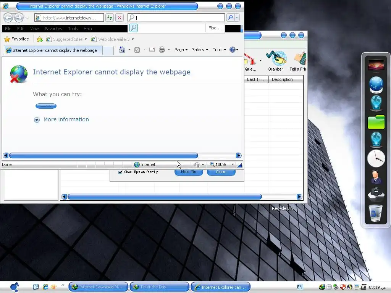Open the View menu
The image size is (391, 293).
pos(34,29)
